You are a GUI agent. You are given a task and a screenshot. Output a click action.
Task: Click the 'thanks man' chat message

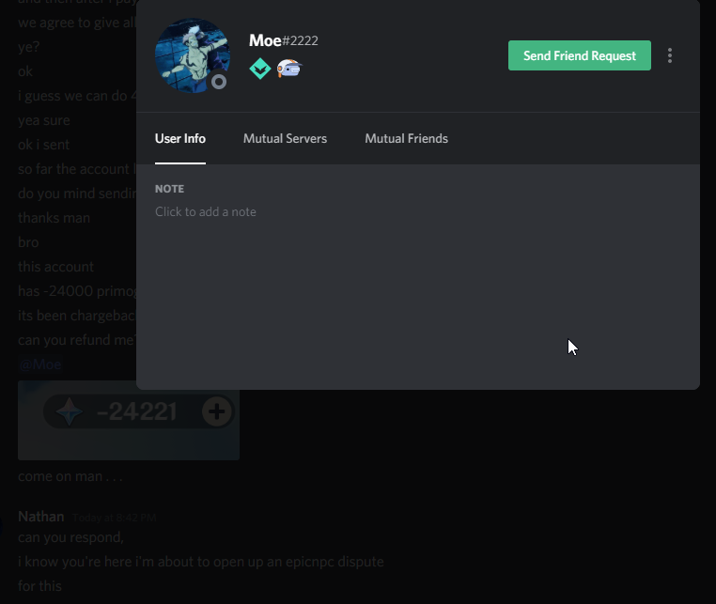point(54,218)
